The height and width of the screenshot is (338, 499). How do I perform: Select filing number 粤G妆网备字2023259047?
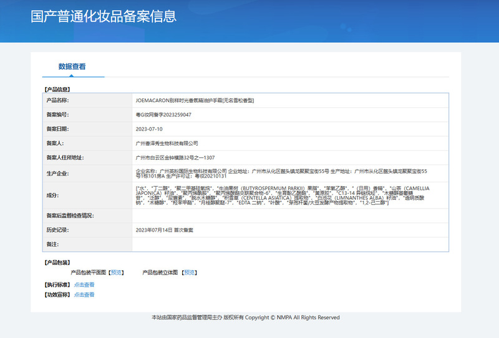point(163,115)
